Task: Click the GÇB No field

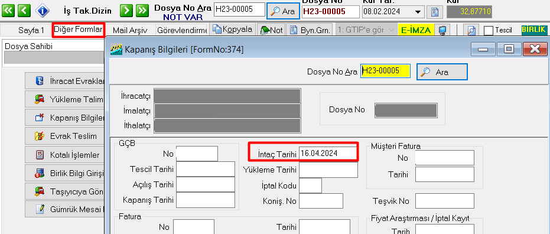Action: [197, 154]
